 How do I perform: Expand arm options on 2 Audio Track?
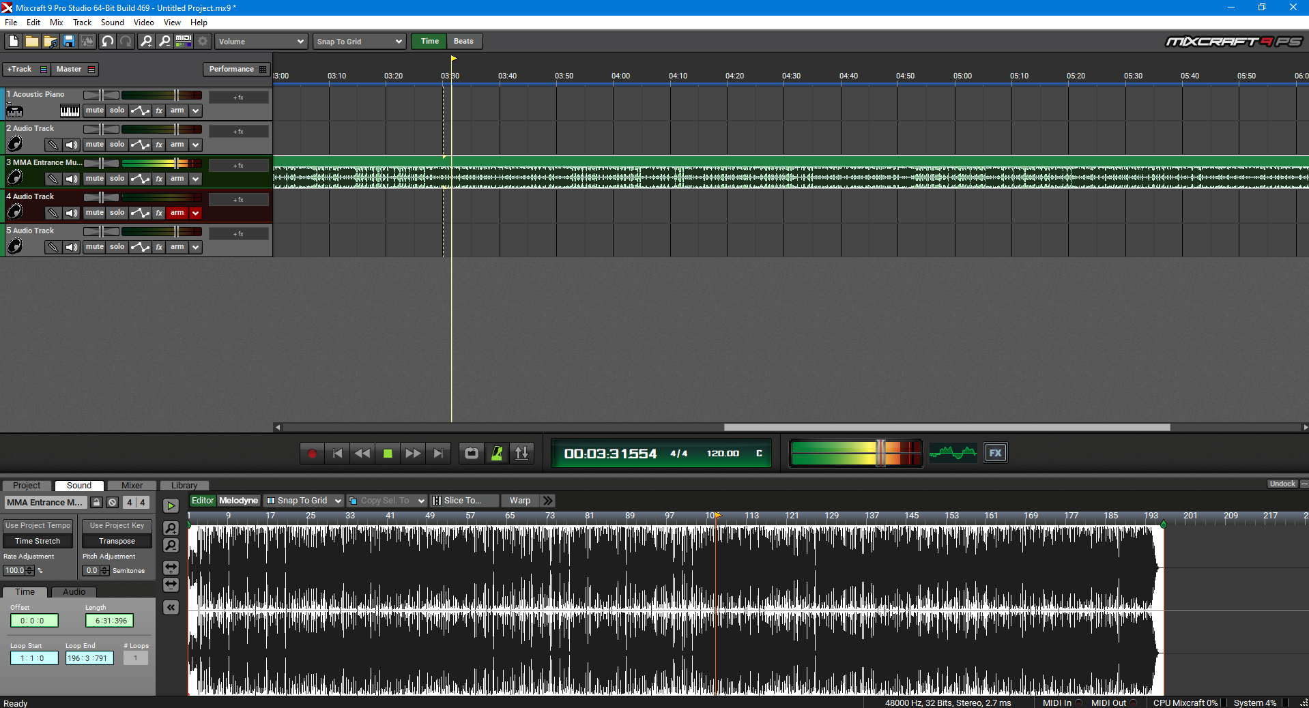196,145
